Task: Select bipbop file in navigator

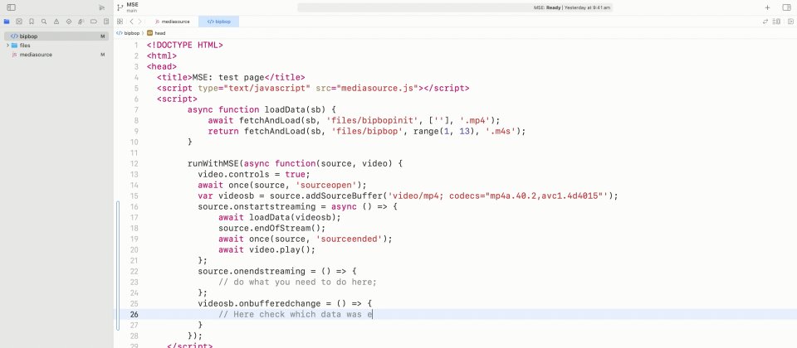Action: (x=56, y=36)
